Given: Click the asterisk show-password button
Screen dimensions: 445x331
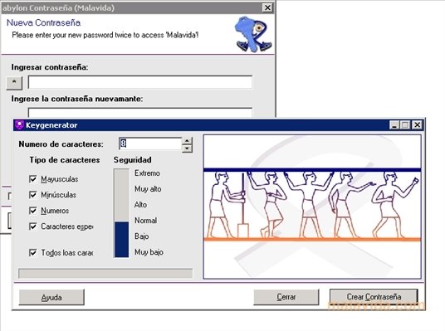Looking at the screenshot, I should tap(14, 83).
